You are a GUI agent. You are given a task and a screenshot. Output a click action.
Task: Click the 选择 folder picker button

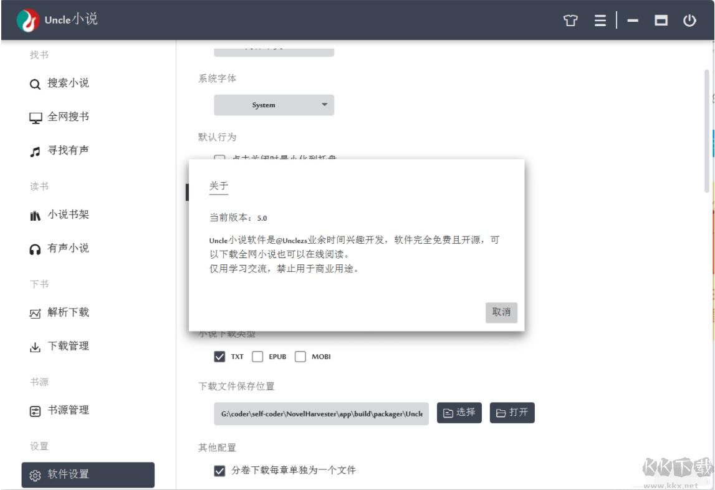(459, 412)
